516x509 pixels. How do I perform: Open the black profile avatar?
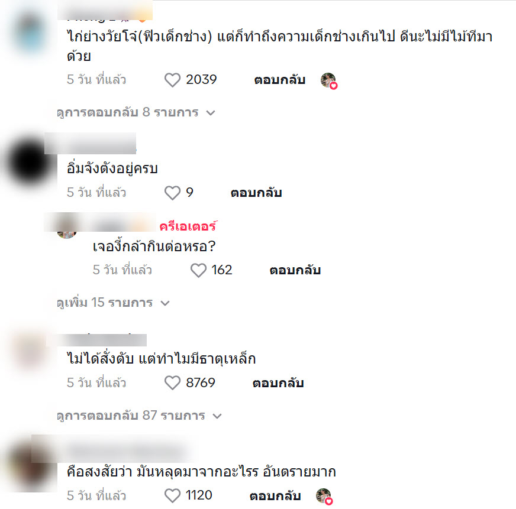(x=29, y=163)
